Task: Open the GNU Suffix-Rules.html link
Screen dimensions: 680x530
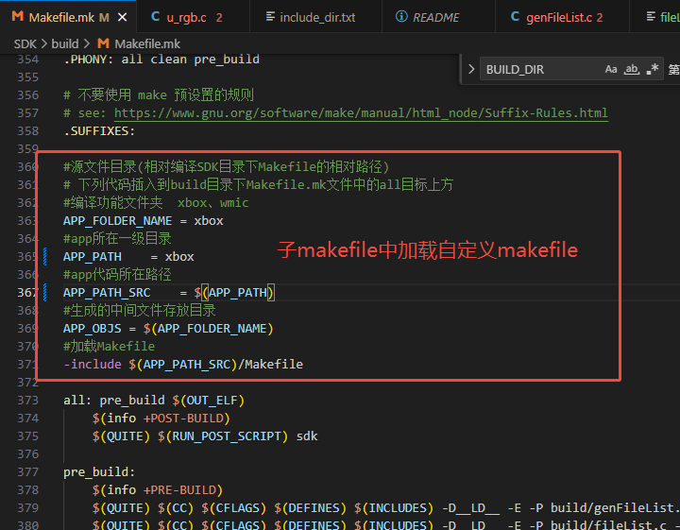Action: (x=361, y=113)
